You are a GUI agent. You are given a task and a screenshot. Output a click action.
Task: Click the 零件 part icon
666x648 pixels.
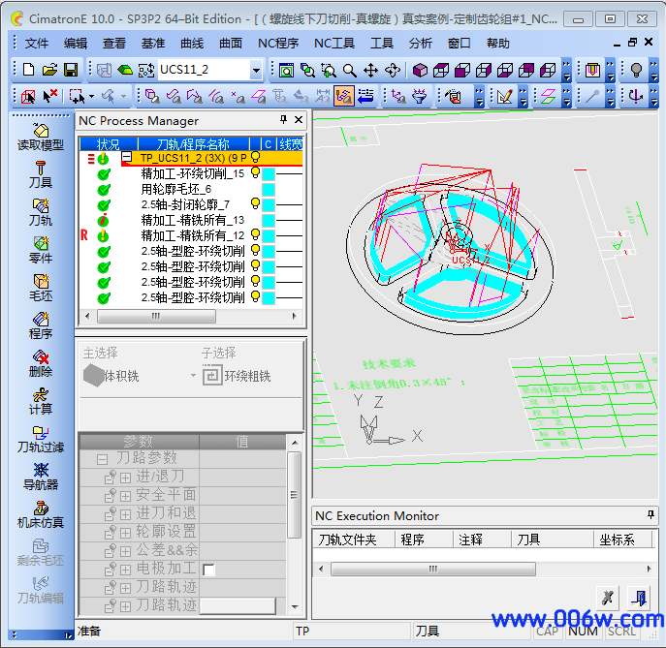click(x=41, y=243)
